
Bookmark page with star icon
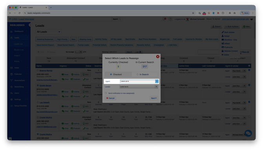tap(193, 13)
